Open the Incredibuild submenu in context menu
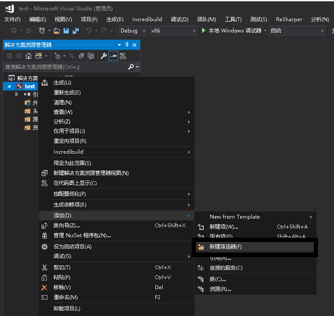This screenshot has width=334, height=316. [x=116, y=152]
